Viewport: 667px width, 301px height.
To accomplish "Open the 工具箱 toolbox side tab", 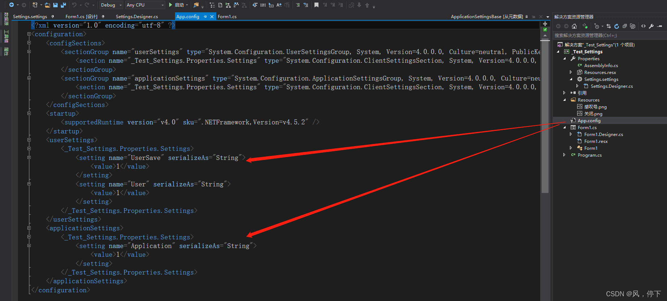I will click(x=6, y=37).
